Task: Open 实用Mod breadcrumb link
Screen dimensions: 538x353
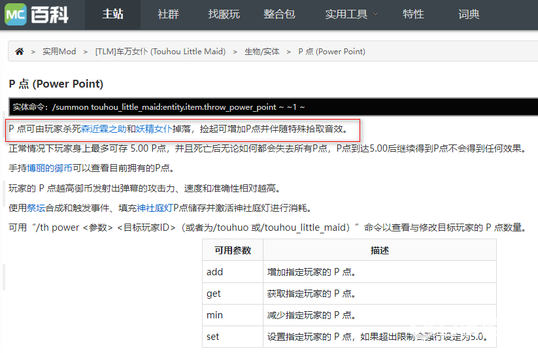Action: click(x=59, y=52)
